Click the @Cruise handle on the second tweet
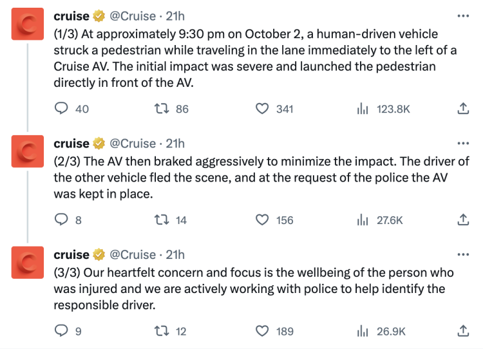Viewport: 483px width, 349px height. [x=134, y=143]
